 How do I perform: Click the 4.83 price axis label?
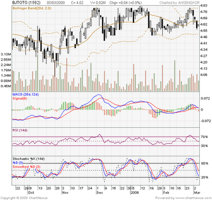[204, 6]
